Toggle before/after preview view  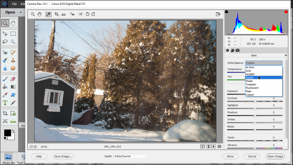click(203, 147)
